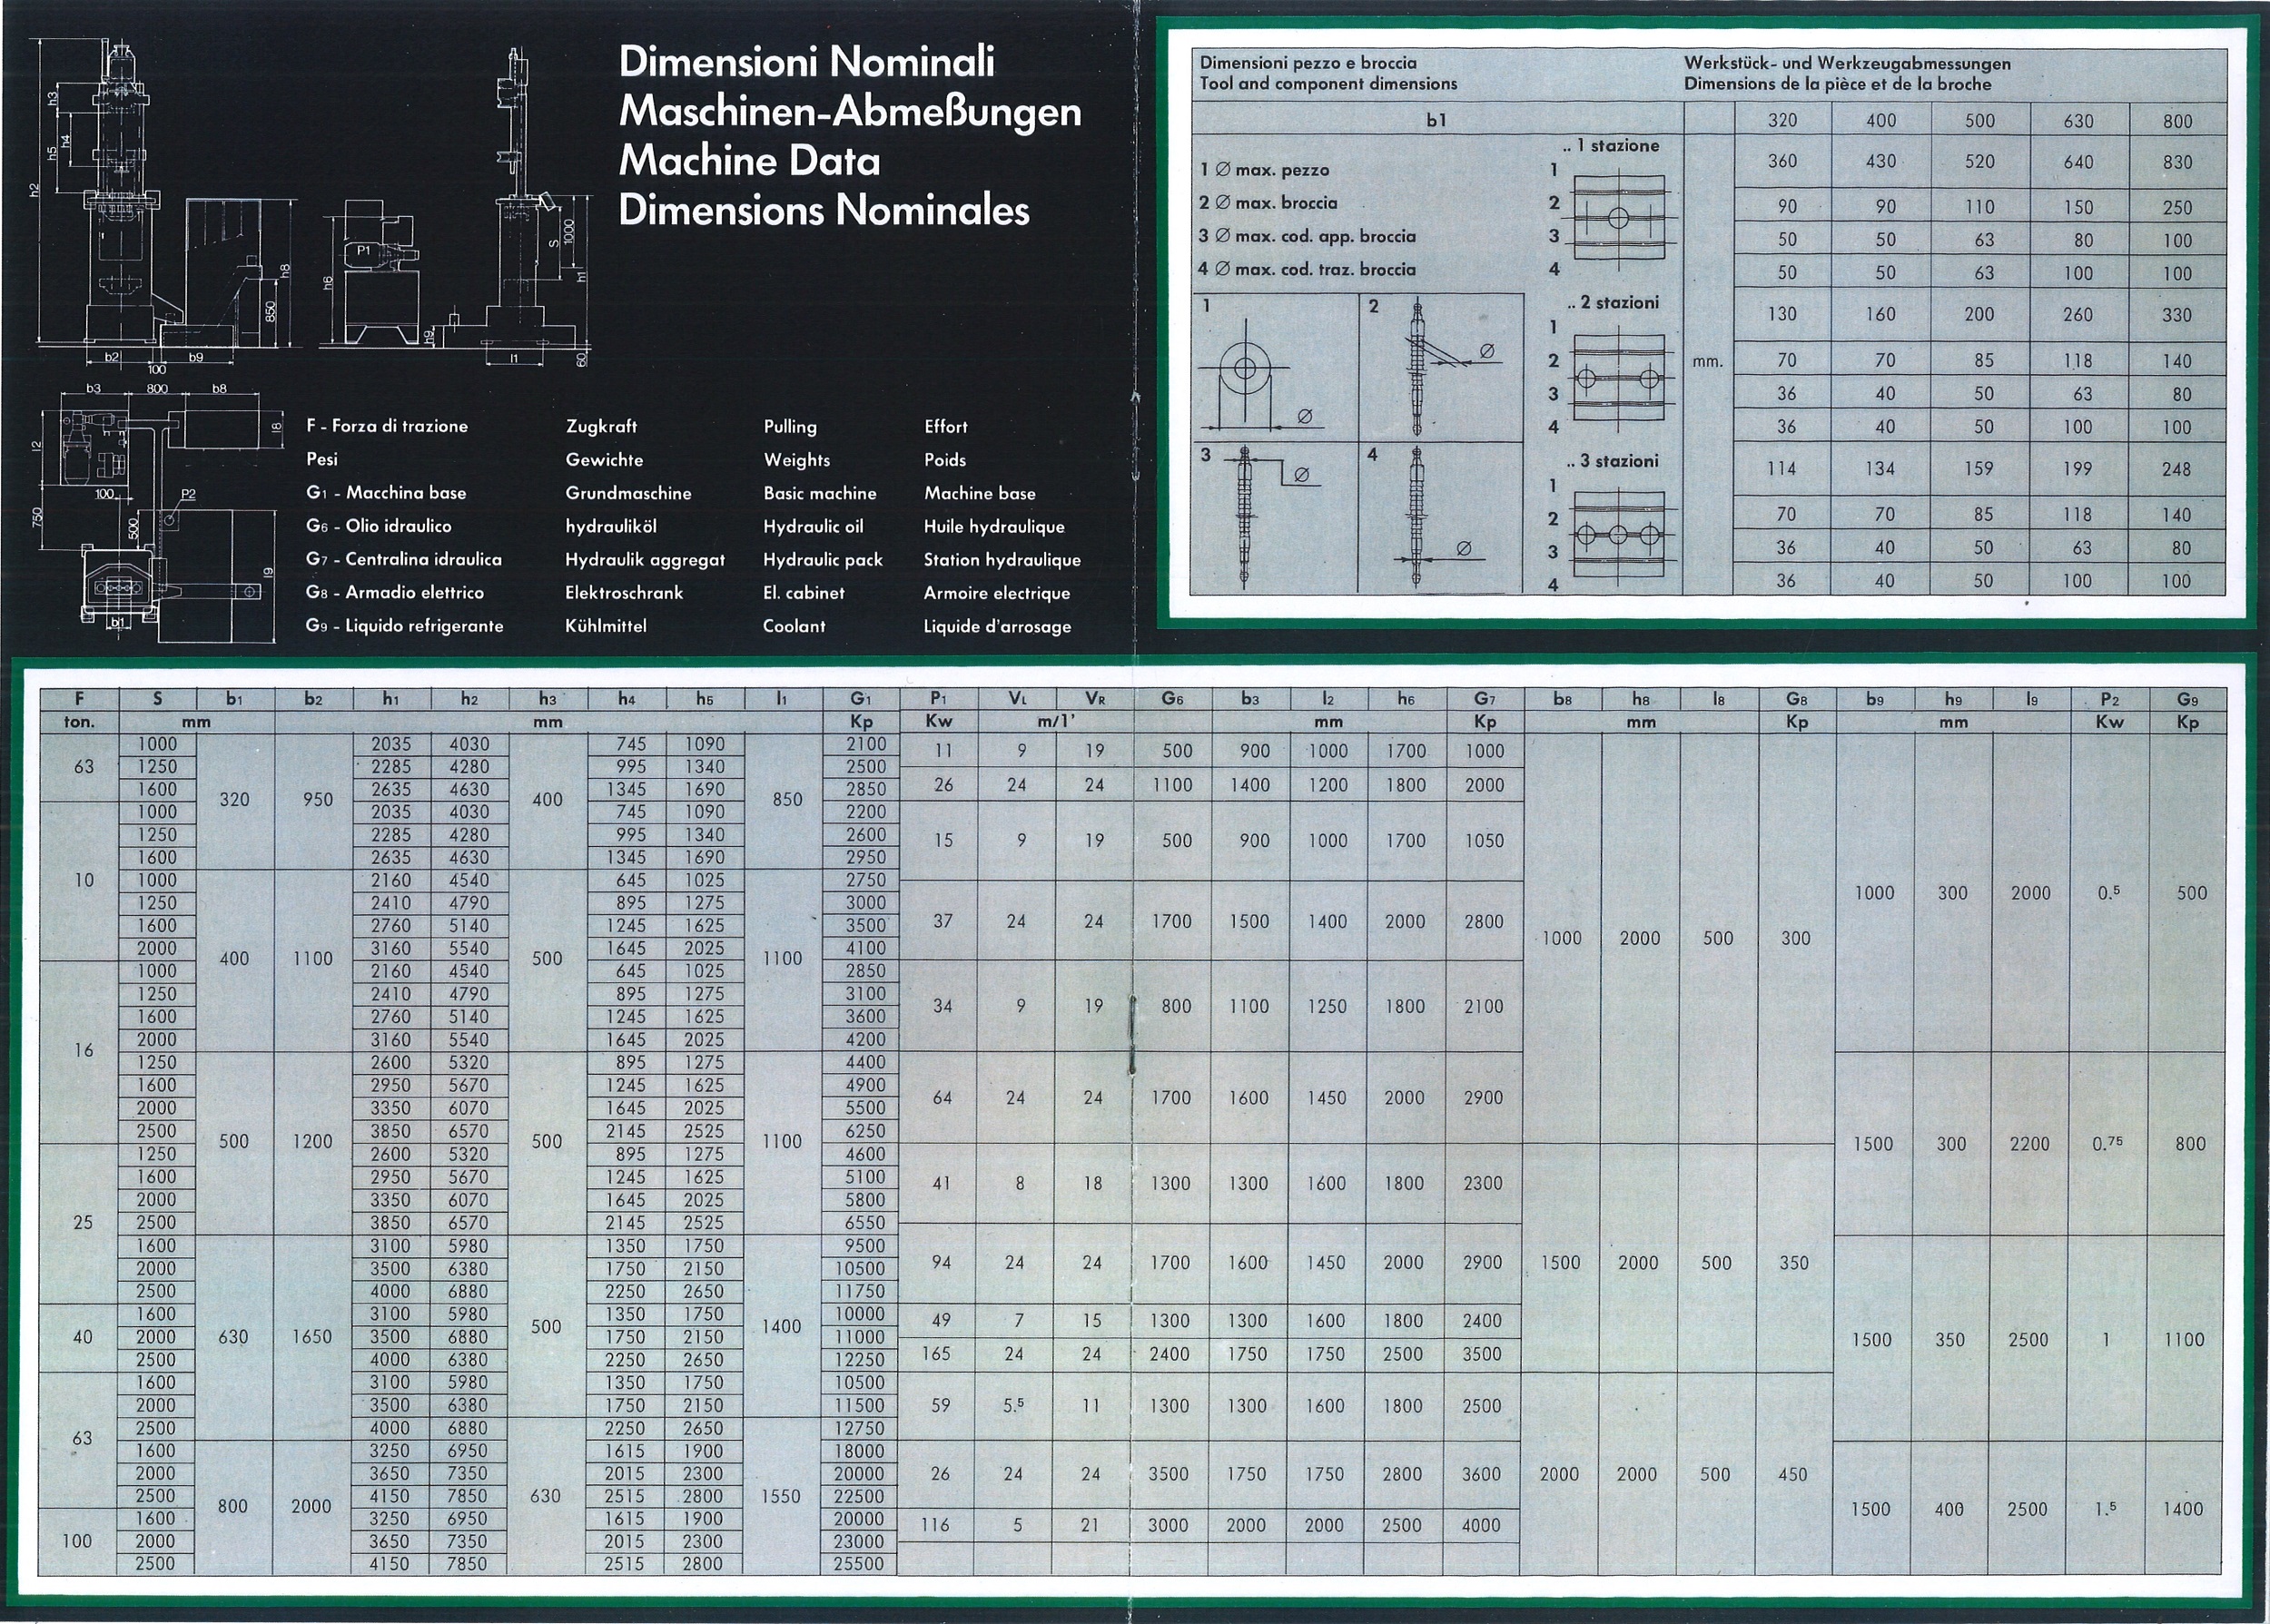Select 'G9 - Liquido refrigerante' entry
The image size is (2270, 1624).
click(405, 626)
